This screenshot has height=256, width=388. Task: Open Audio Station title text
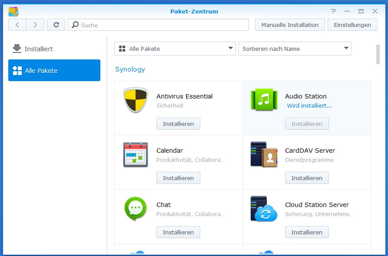pos(305,96)
